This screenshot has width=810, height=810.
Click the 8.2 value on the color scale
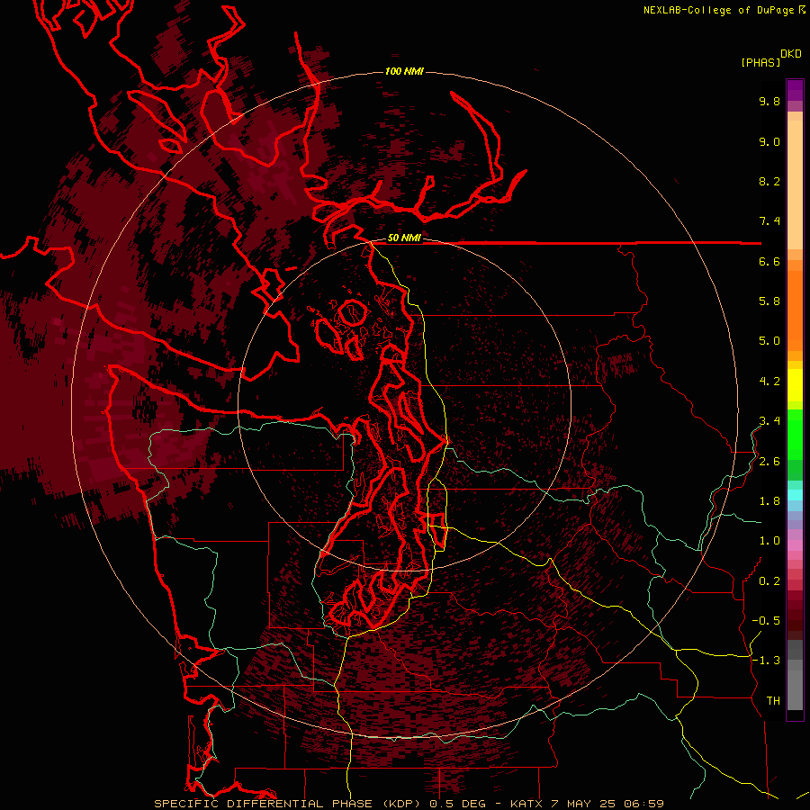[x=769, y=181]
